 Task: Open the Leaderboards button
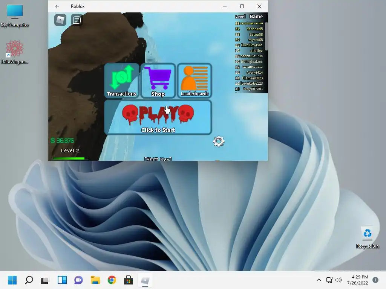click(x=195, y=81)
